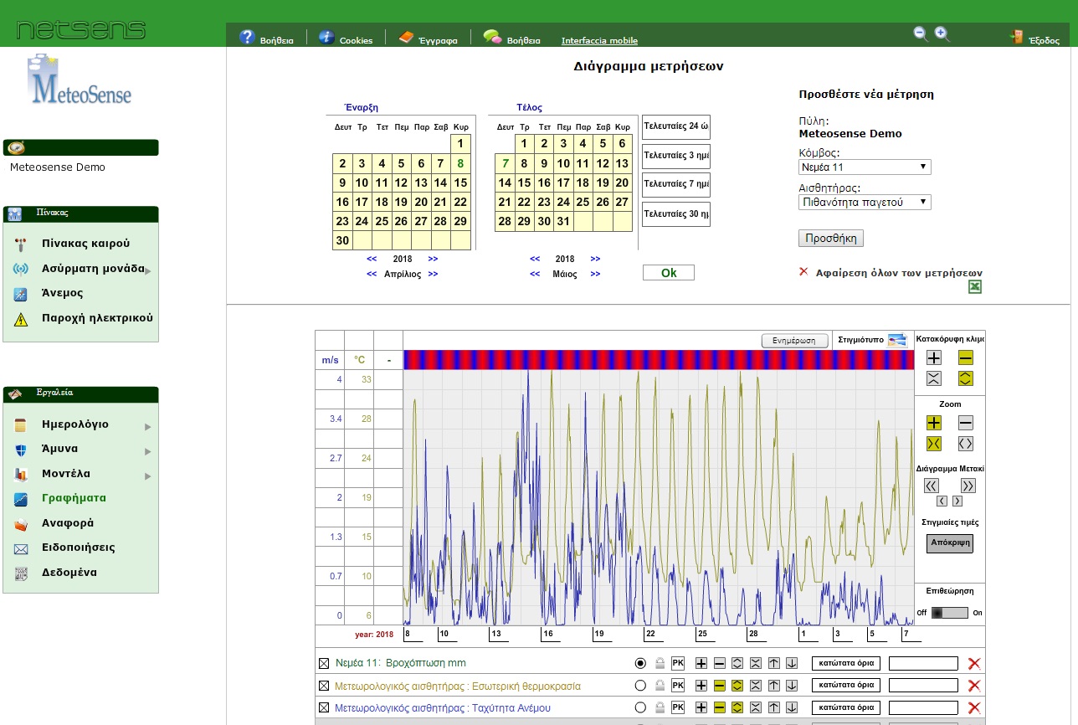This screenshot has width=1078, height=725.
Task: Open the Κόμβος dropdown showing Νεμέα 11
Action: [865, 167]
